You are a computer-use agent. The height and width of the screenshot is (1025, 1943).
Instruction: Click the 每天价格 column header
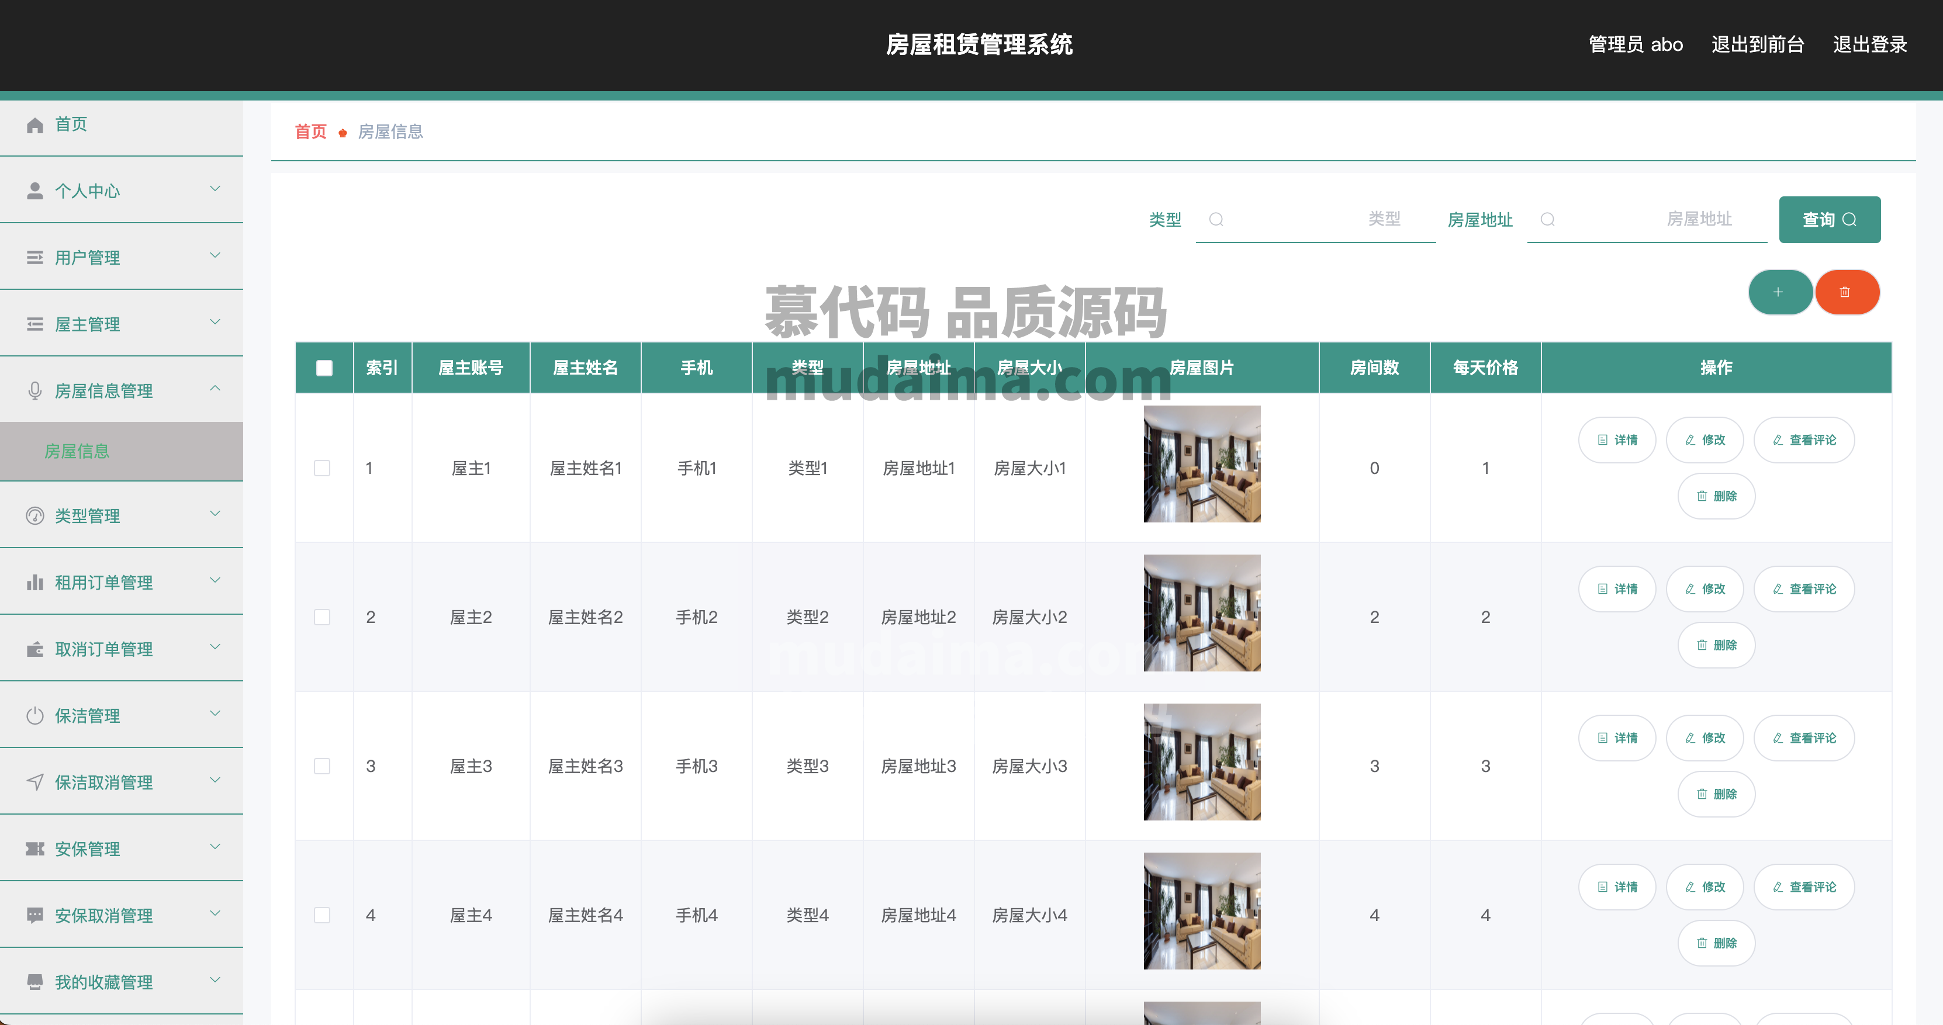(x=1485, y=368)
